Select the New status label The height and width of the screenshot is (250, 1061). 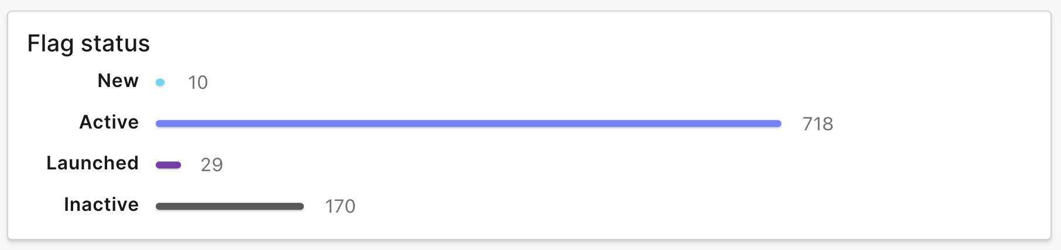coord(118,81)
